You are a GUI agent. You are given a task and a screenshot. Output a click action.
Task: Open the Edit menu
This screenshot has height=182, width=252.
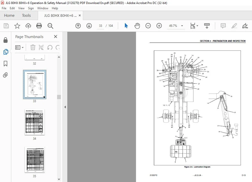click(12, 8)
